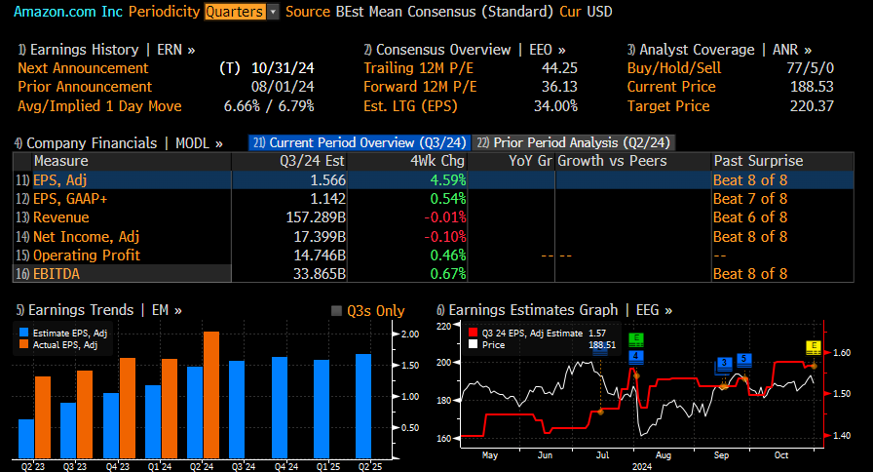Click the Est. LTG (EPS) value 34.00%

(x=555, y=106)
